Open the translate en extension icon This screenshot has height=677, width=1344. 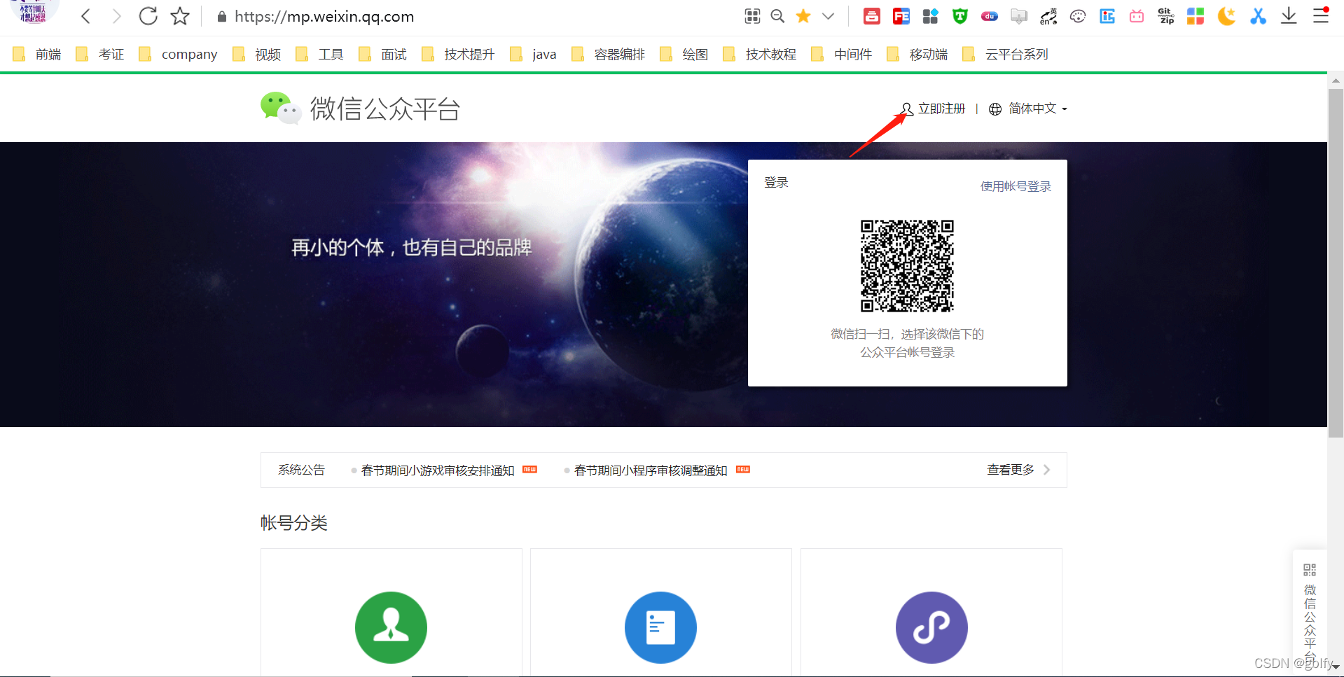pyautogui.click(x=1048, y=16)
